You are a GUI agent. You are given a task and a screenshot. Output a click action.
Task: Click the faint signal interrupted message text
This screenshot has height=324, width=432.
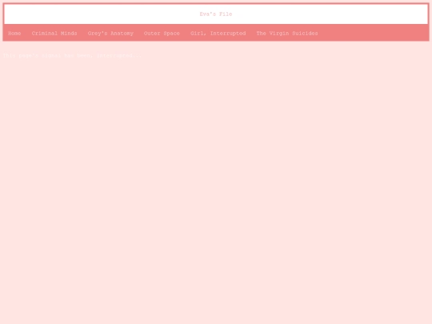tap(72, 55)
